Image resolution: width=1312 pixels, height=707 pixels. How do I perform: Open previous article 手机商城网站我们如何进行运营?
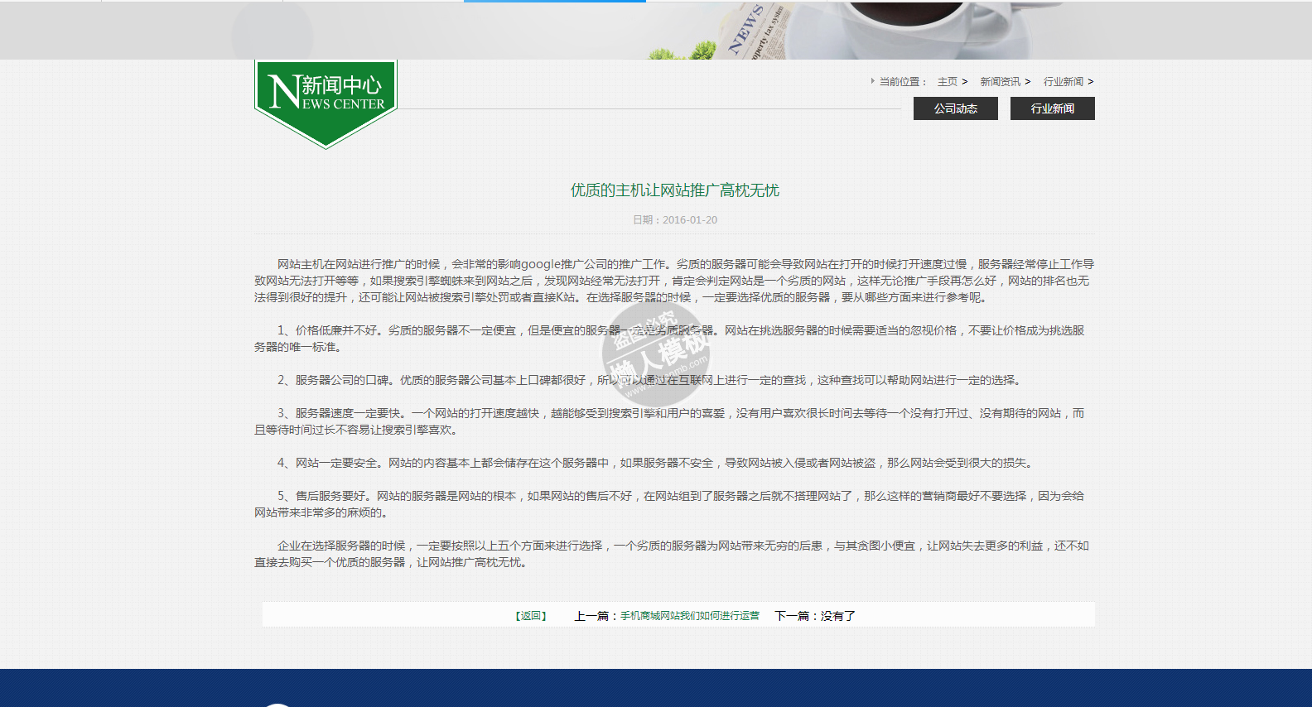(x=689, y=616)
